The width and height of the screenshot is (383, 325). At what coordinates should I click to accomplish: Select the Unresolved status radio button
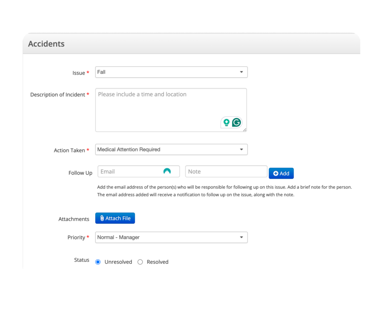point(98,262)
